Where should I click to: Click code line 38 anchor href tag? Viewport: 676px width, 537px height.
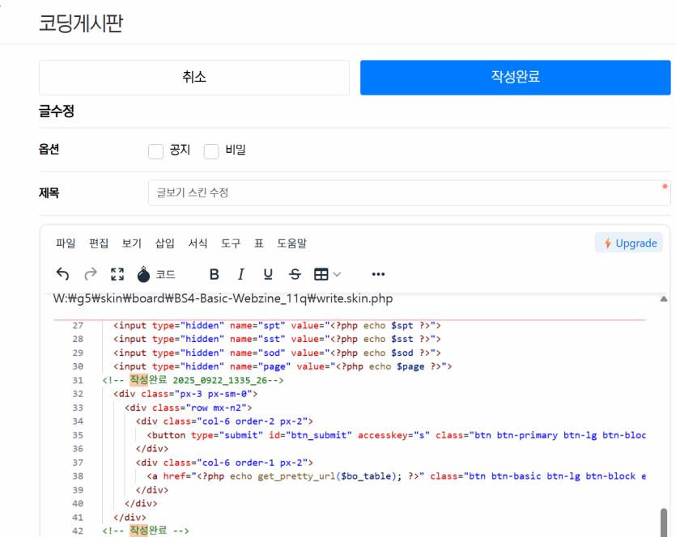(x=396, y=476)
